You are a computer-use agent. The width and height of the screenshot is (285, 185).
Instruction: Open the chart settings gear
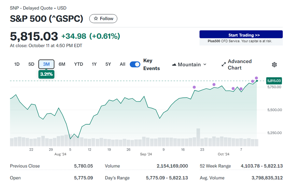click(274, 65)
